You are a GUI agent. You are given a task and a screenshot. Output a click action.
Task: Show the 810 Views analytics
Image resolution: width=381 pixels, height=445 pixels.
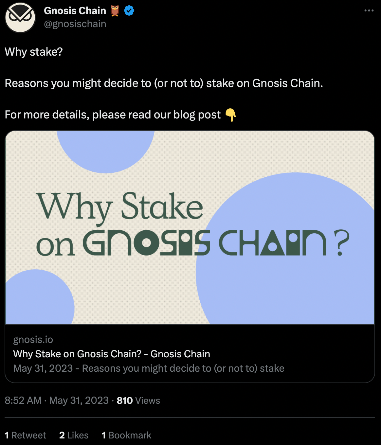coord(138,400)
